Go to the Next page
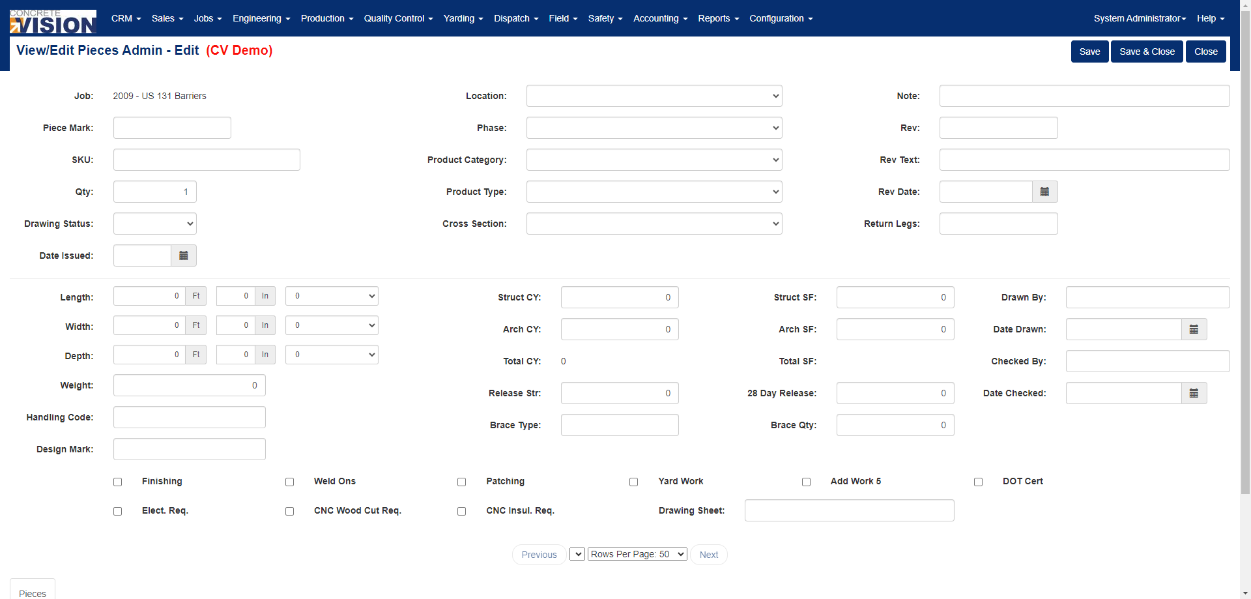 coord(709,555)
